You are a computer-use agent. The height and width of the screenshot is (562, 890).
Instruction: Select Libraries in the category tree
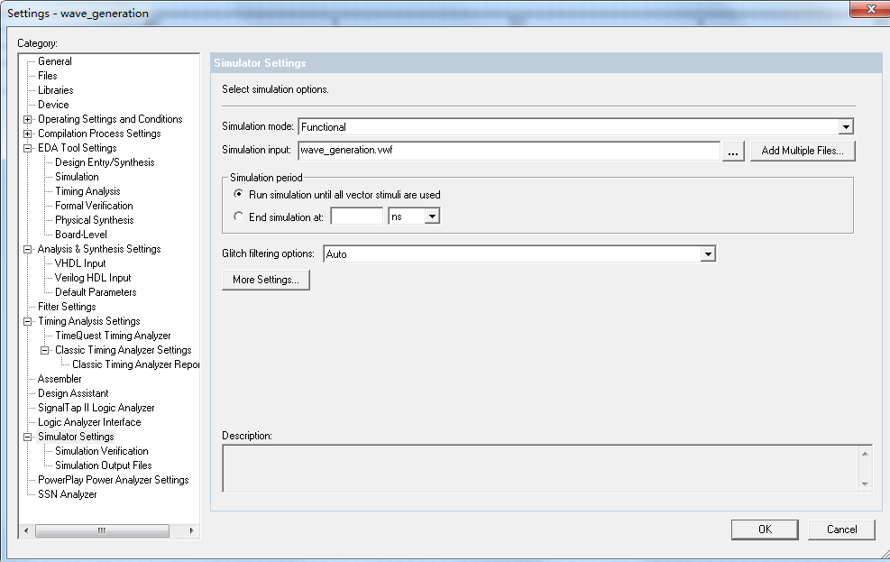[55, 90]
